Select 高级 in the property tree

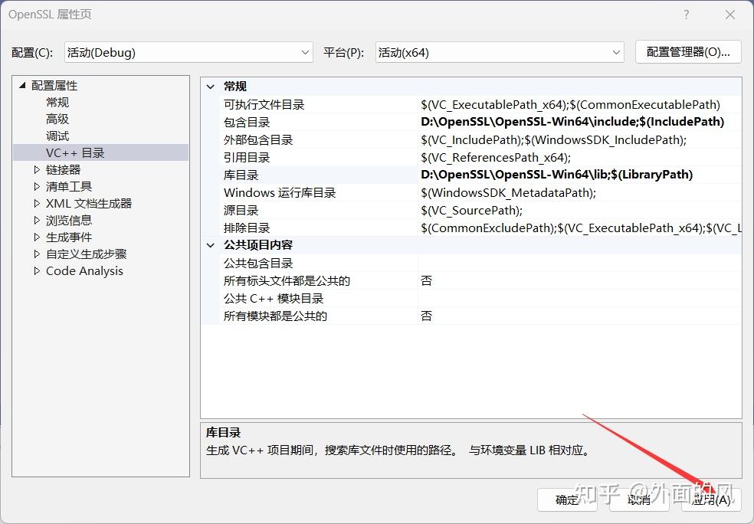coord(57,120)
